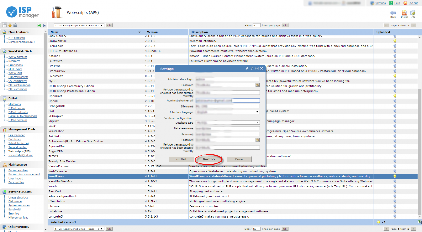Close the Settings dialog with X

tap(262, 69)
